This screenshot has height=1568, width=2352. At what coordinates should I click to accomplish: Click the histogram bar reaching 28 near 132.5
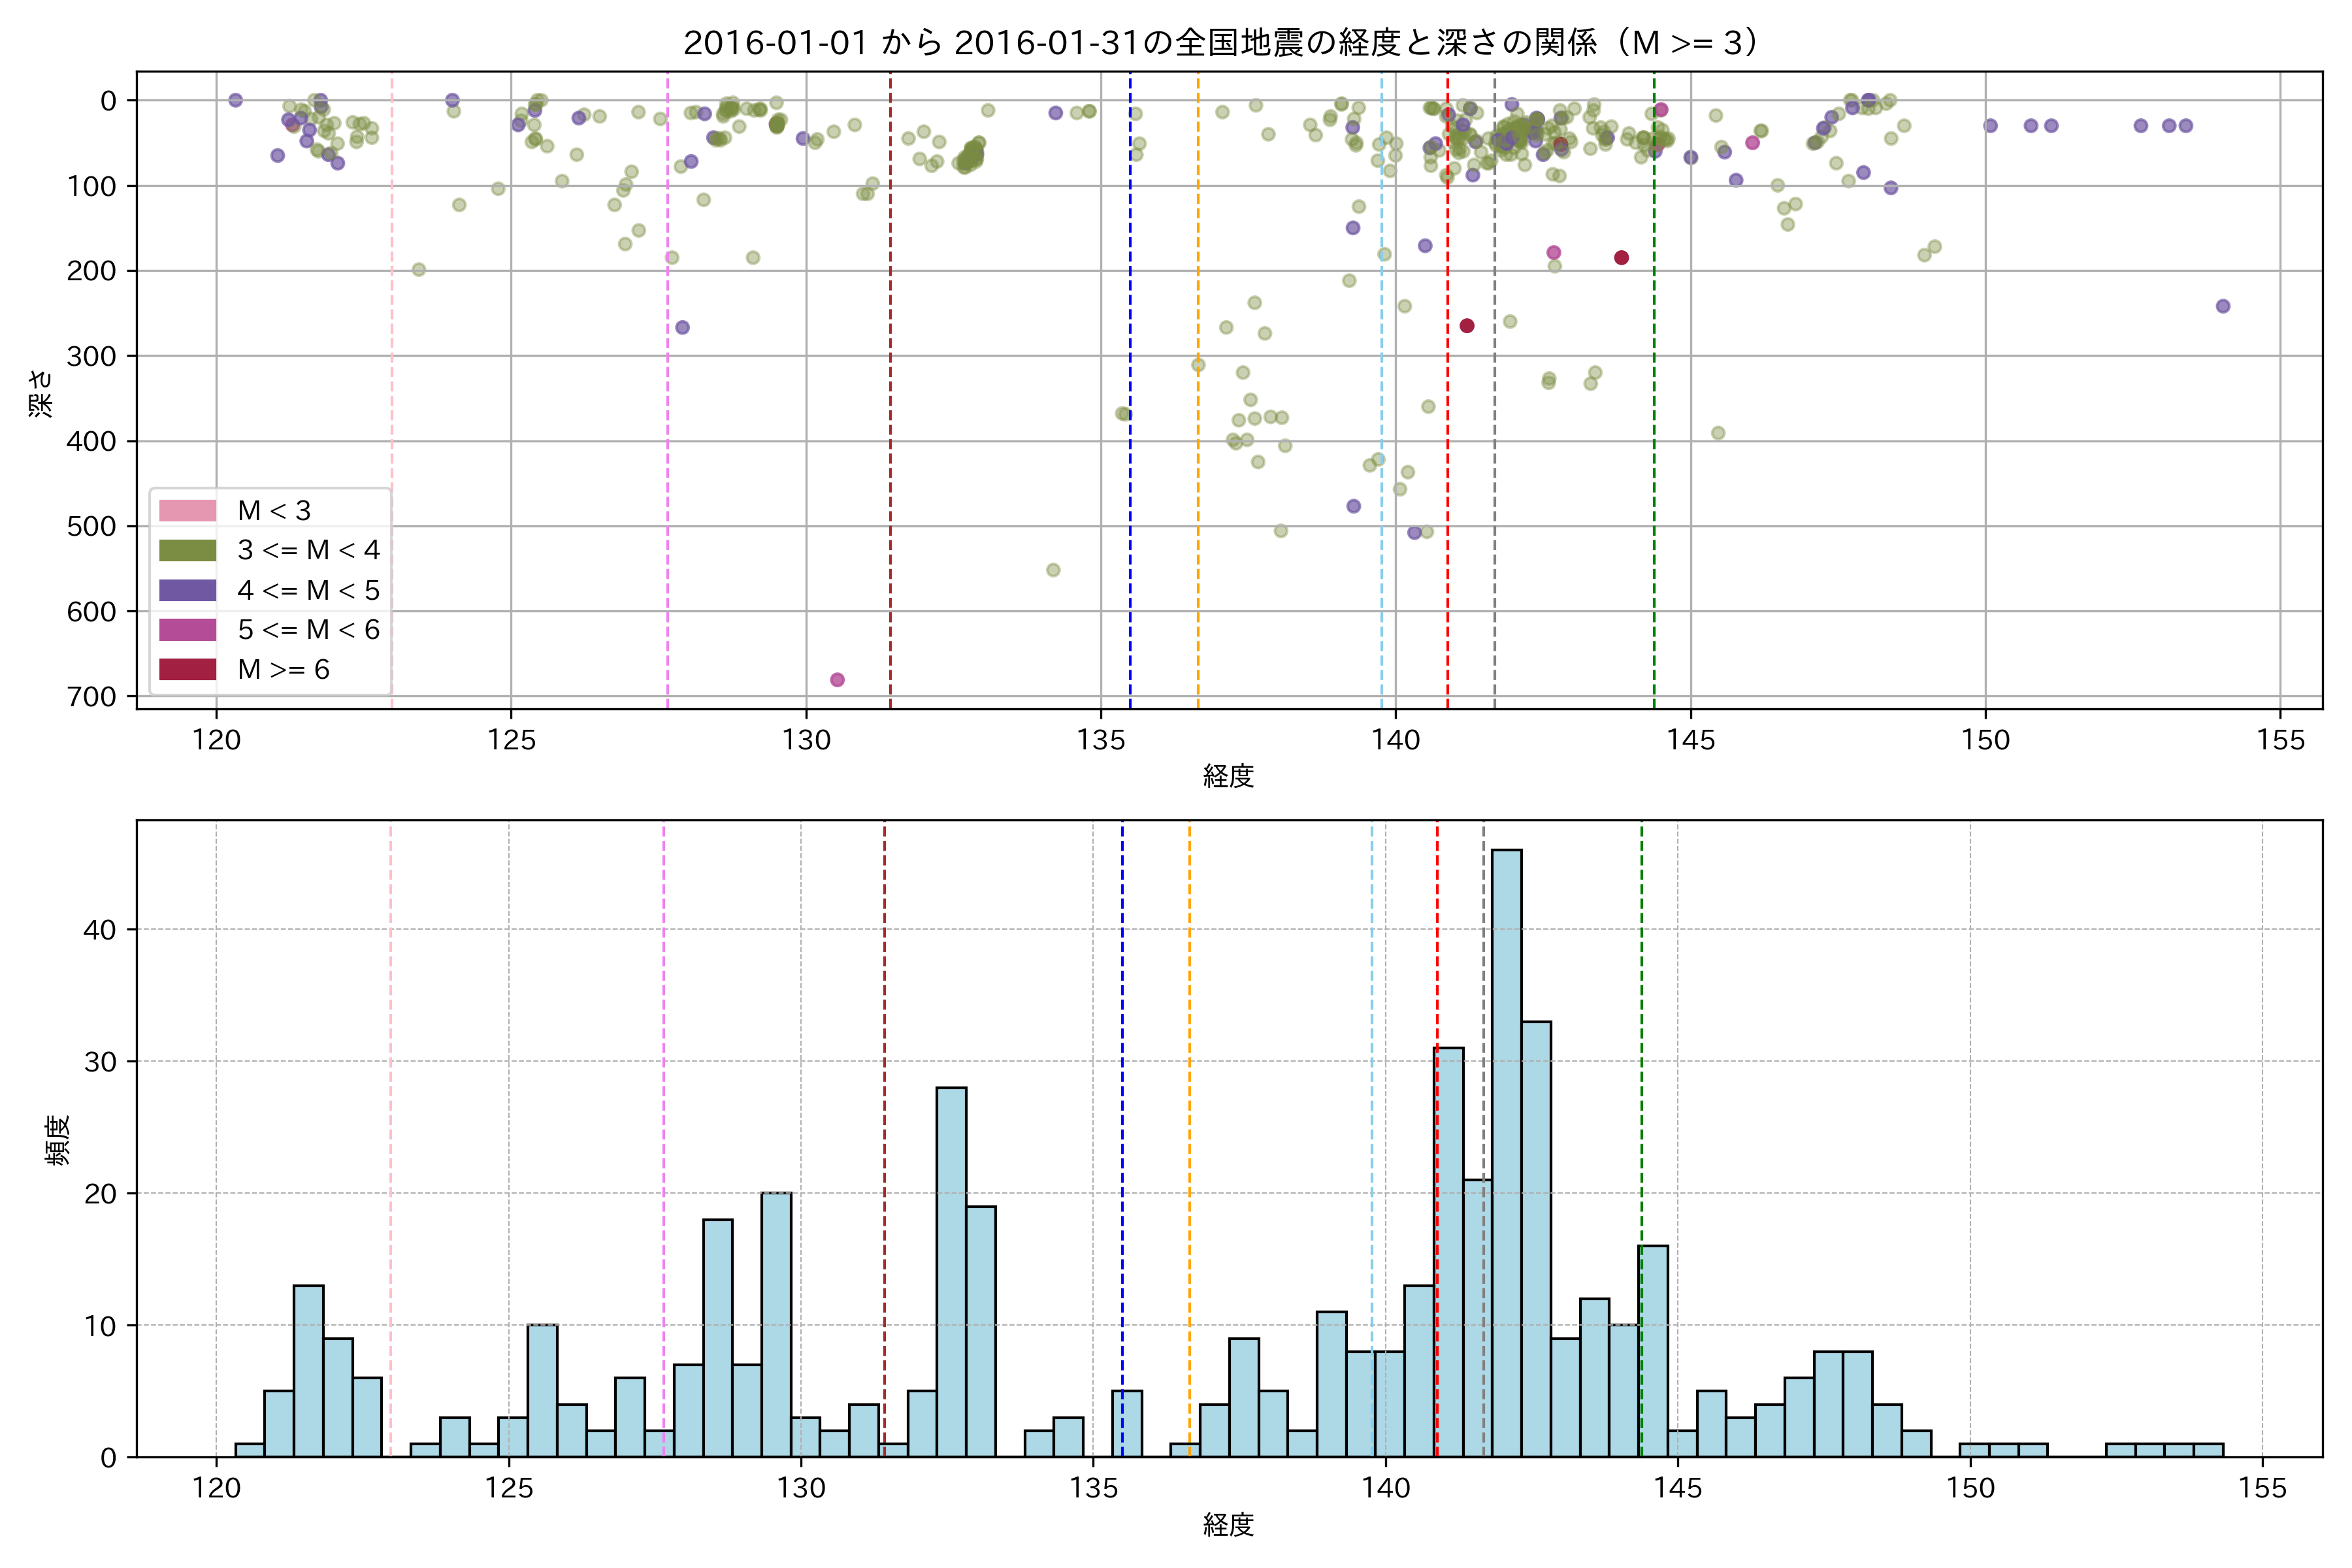click(951, 1270)
